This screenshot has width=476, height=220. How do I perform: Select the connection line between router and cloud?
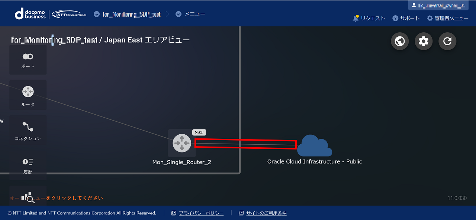coord(245,144)
